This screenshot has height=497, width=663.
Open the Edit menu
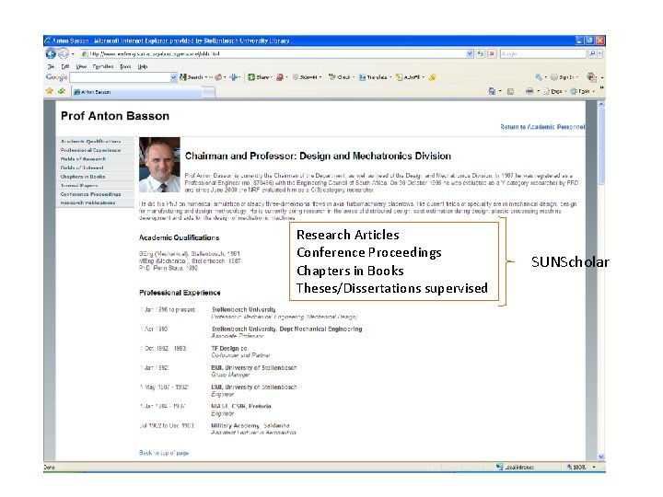tap(64, 66)
